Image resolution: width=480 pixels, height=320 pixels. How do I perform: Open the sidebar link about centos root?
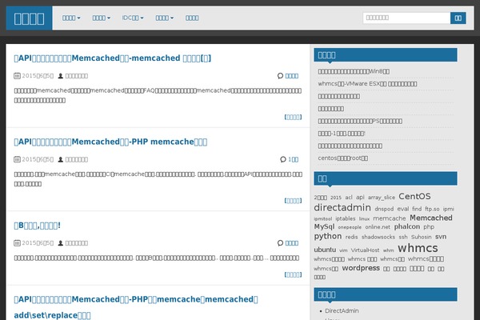point(343,158)
